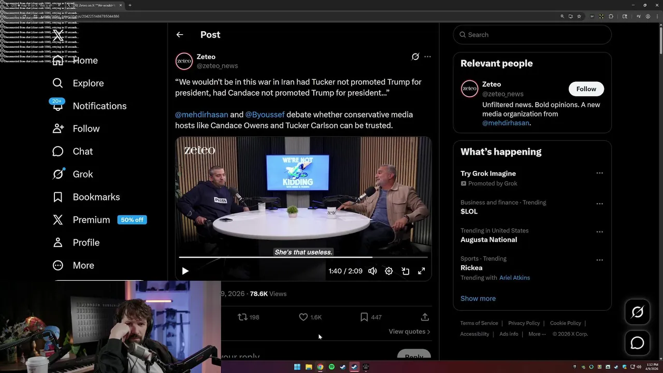Bookmark this page with Chrome's star icon

[579, 17]
